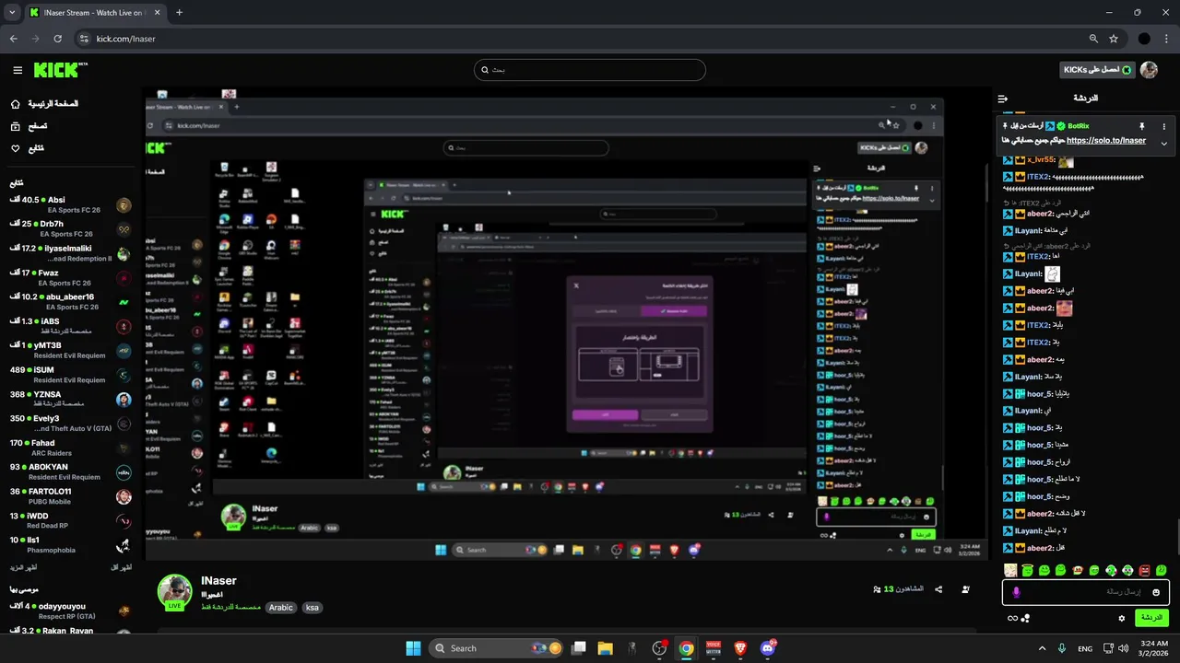
Task: Expand the pinned BotRix message chevron
Action: pos(1163,144)
